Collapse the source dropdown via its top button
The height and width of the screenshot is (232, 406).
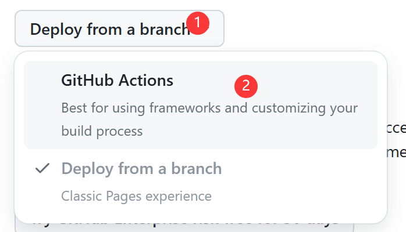pyautogui.click(x=119, y=28)
